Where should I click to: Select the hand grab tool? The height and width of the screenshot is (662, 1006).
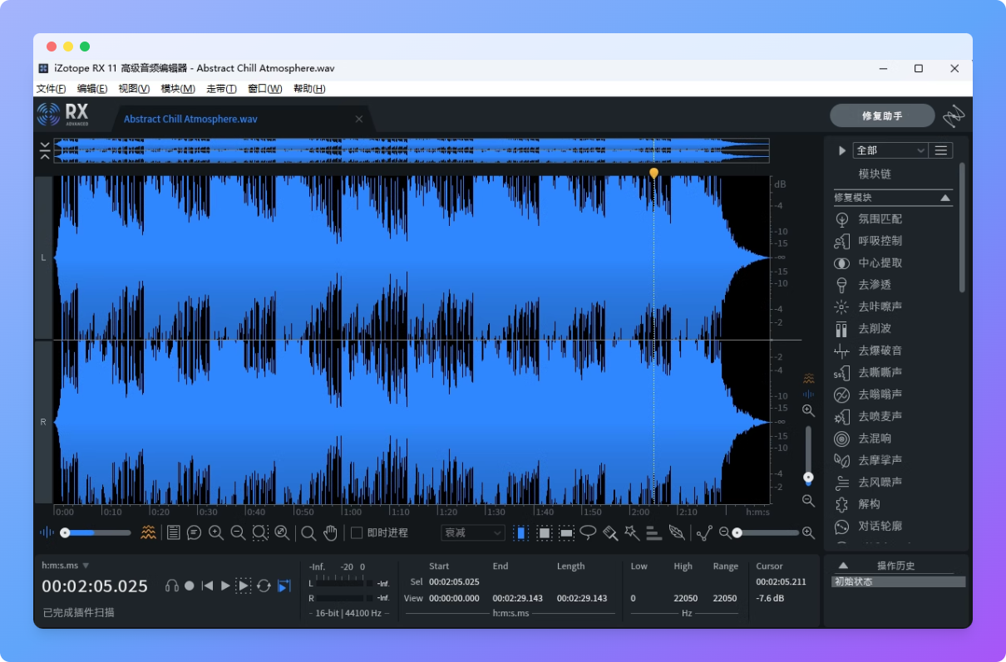coord(330,532)
